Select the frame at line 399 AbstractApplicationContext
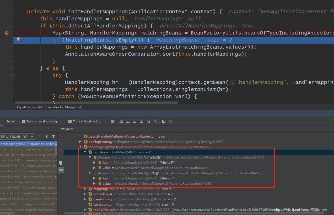The width and height of the screenshot is (334, 215). (x=29, y=210)
